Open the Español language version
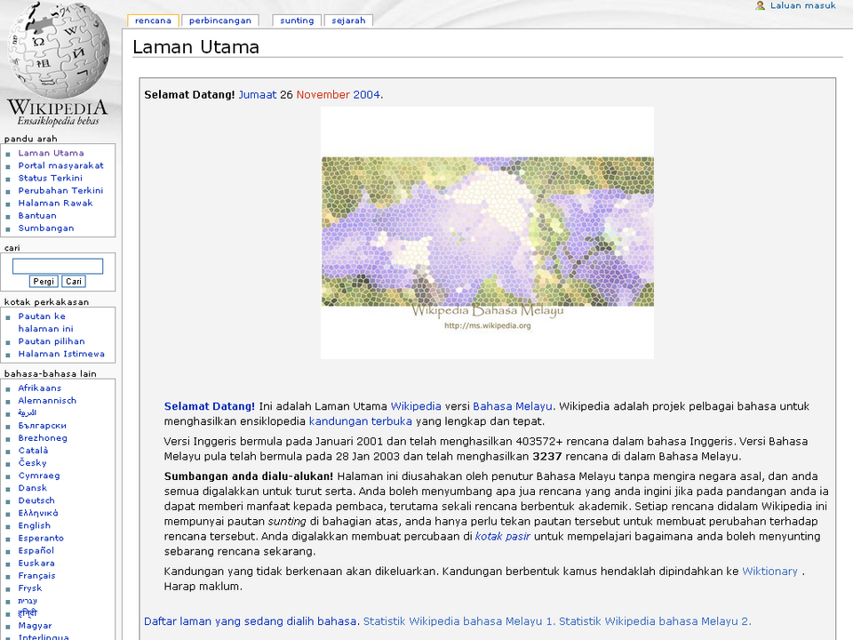The height and width of the screenshot is (640, 853). (36, 551)
